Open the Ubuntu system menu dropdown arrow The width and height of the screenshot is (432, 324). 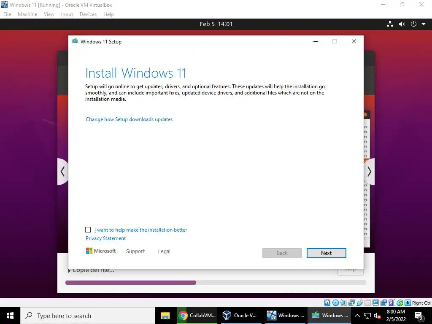point(424,24)
